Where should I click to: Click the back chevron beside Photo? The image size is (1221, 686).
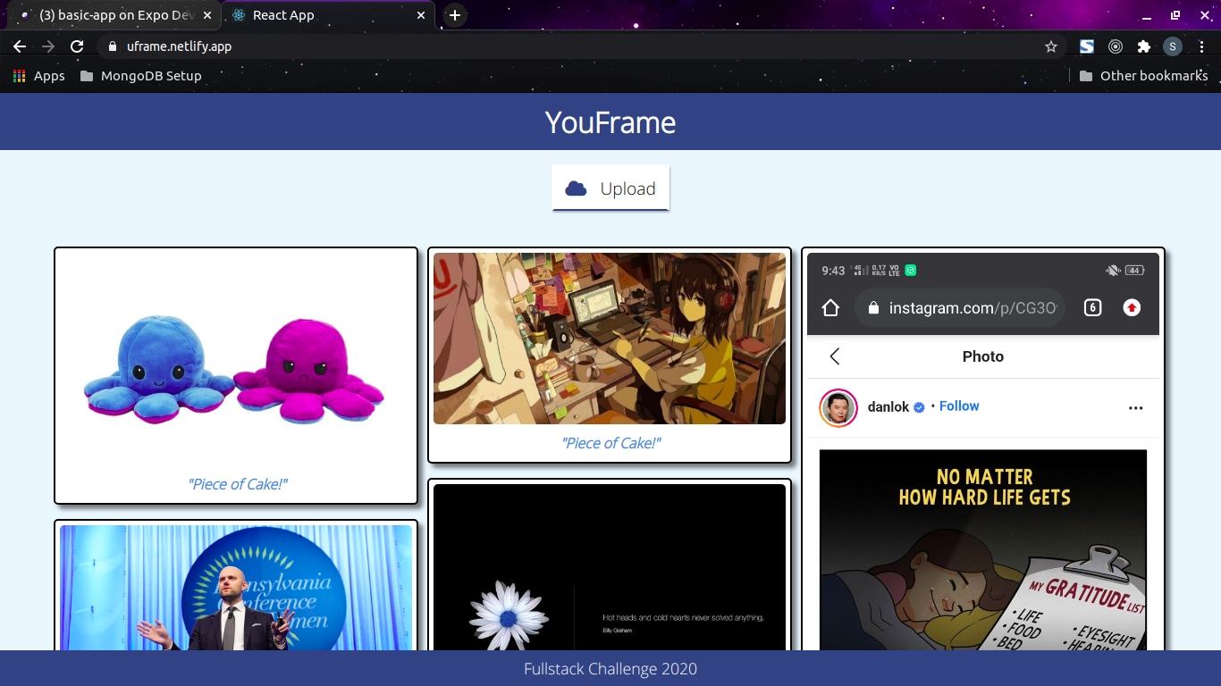click(835, 356)
